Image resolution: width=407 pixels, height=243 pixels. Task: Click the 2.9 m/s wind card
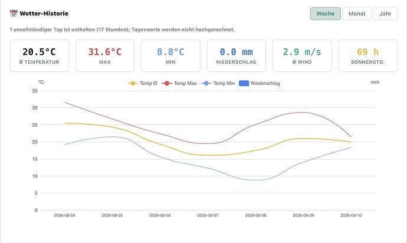302,55
